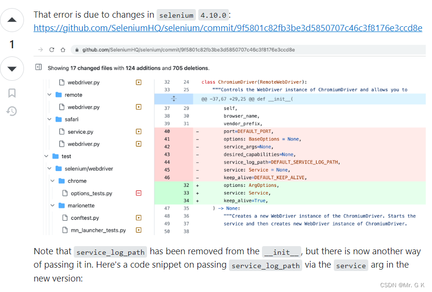This screenshot has width=432, height=292.
Task: Open the answer's activity history icon
Action: pyautogui.click(x=12, y=111)
